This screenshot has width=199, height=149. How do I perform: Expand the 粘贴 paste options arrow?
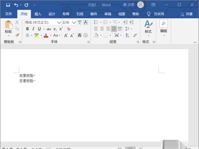(9, 36)
